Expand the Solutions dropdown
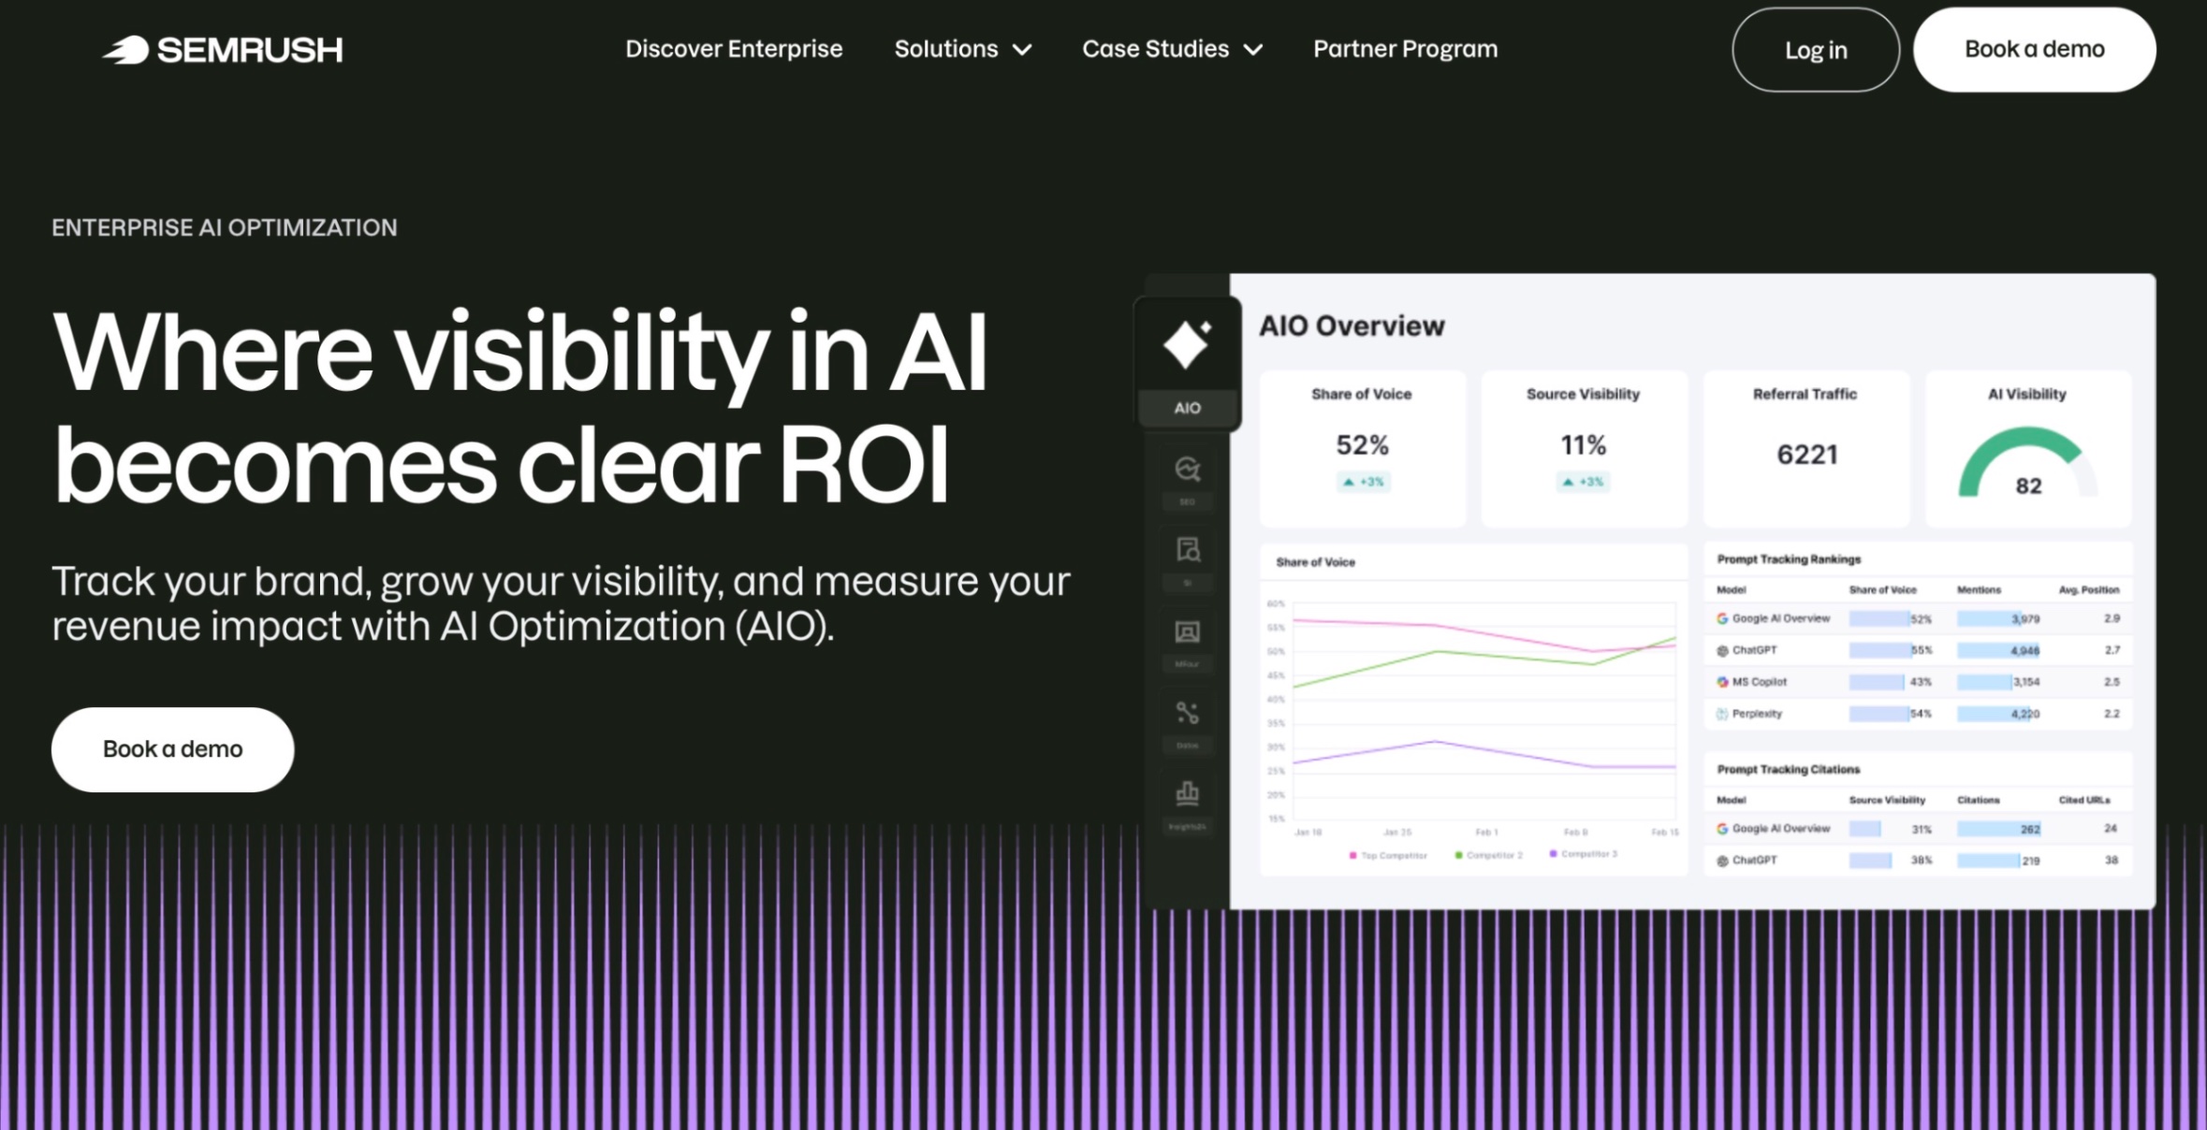 tap(962, 49)
